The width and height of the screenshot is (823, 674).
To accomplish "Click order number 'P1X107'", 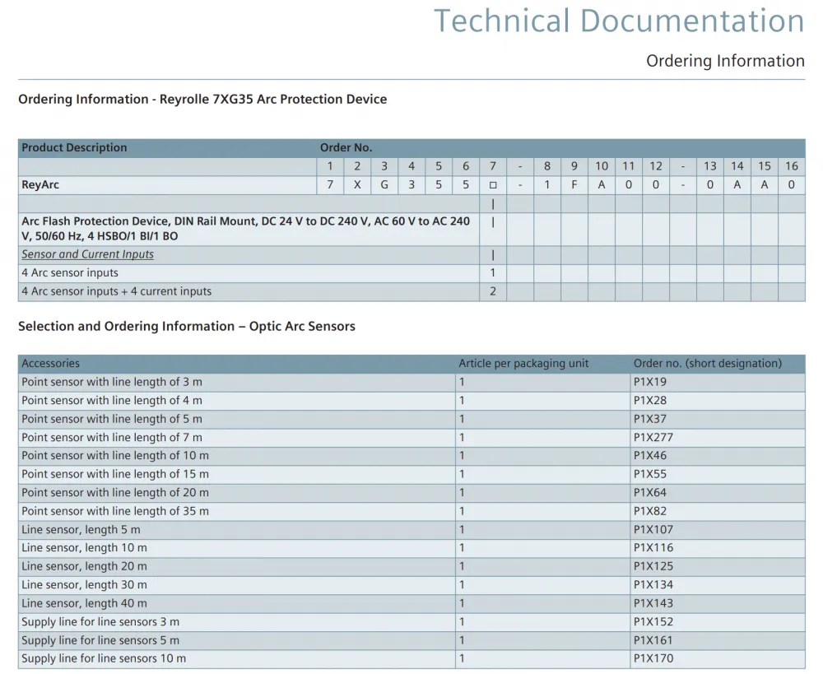I will (653, 530).
